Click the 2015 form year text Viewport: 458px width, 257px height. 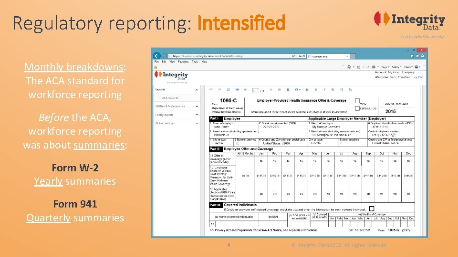(391, 111)
